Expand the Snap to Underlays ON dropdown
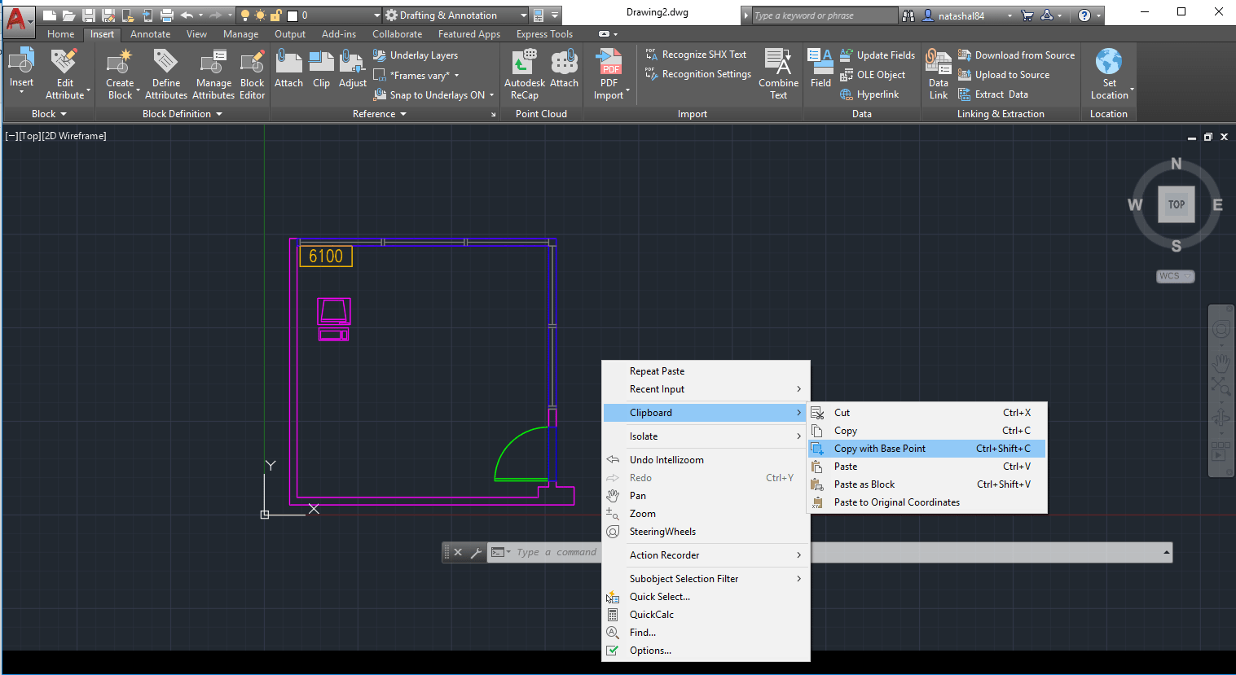The image size is (1236, 675). 491,95
